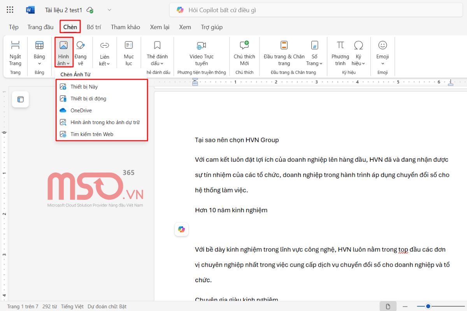Insert a Mục lục table of contents
Viewport: 467px width, 311px height.
coord(129,53)
